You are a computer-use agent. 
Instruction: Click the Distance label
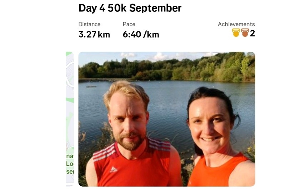click(89, 24)
